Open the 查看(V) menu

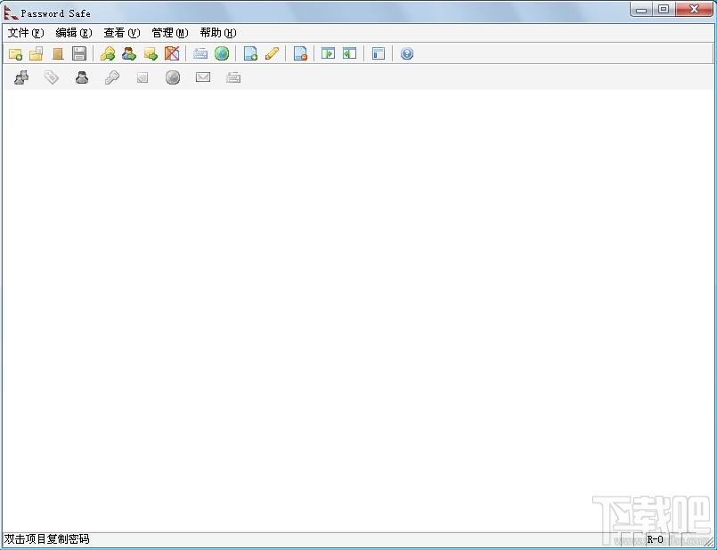(x=122, y=33)
